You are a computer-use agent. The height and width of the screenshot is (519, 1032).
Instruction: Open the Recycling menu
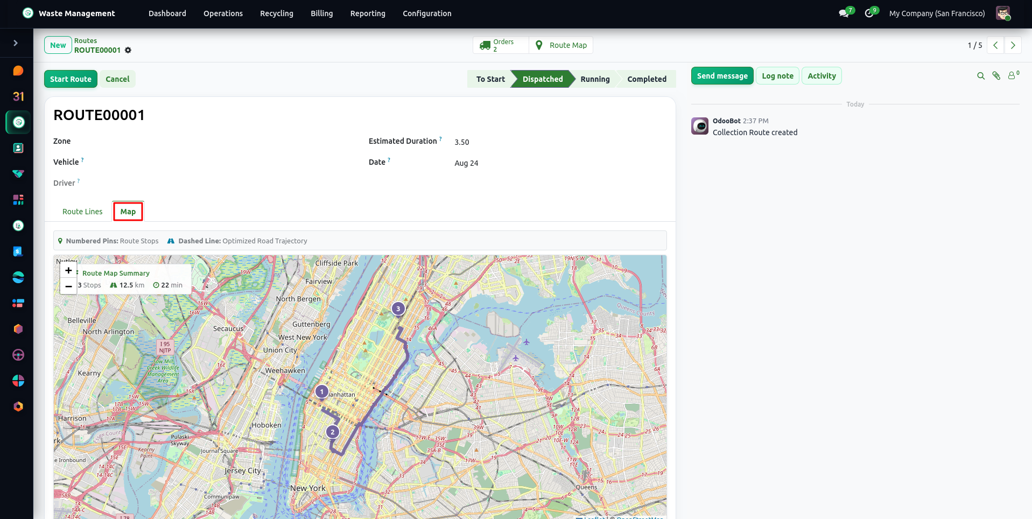(x=277, y=13)
